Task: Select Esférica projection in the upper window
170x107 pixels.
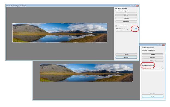Action: coord(126,15)
